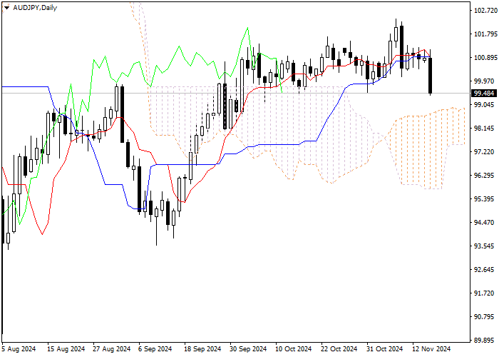Click the 101.795 price scale label
This screenshot has width=499, height=357.
point(485,34)
